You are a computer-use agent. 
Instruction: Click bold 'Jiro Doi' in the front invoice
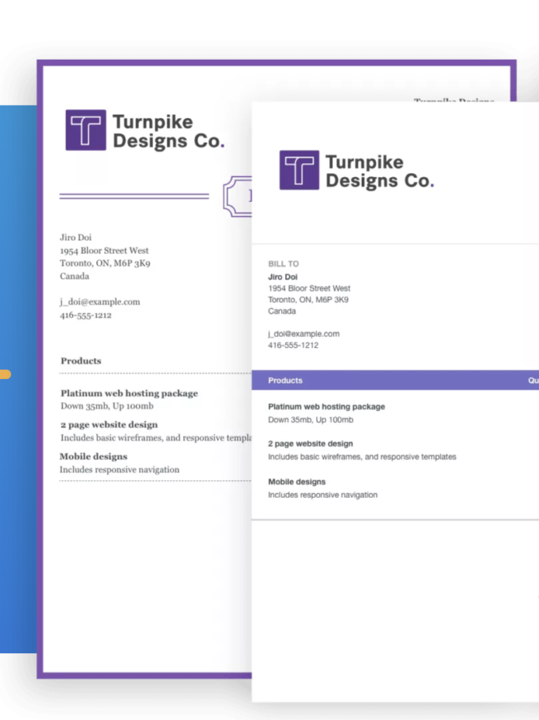[283, 277]
